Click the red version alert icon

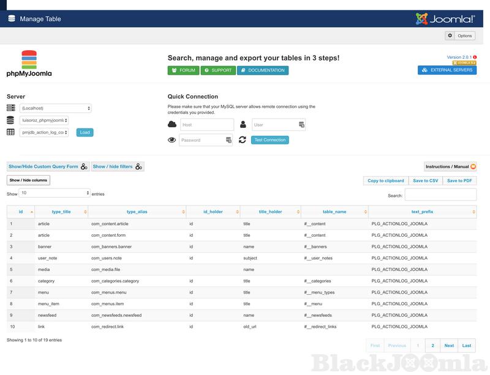(475, 57)
